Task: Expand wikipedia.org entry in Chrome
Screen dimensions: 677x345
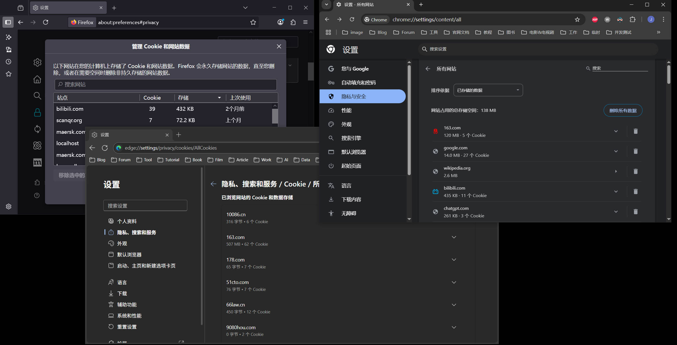Action: click(x=616, y=172)
